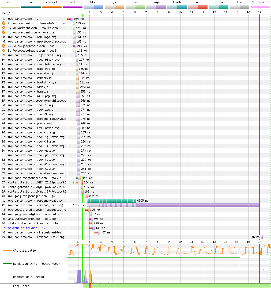Select the 'js' legend color bar
The image size is (271, 288).
pos(114,7)
